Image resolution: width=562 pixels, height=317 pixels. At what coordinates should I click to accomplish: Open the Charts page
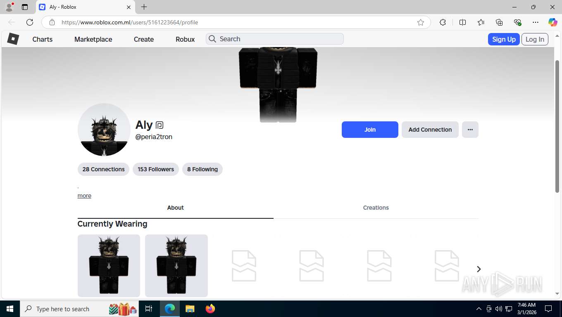[x=43, y=39]
